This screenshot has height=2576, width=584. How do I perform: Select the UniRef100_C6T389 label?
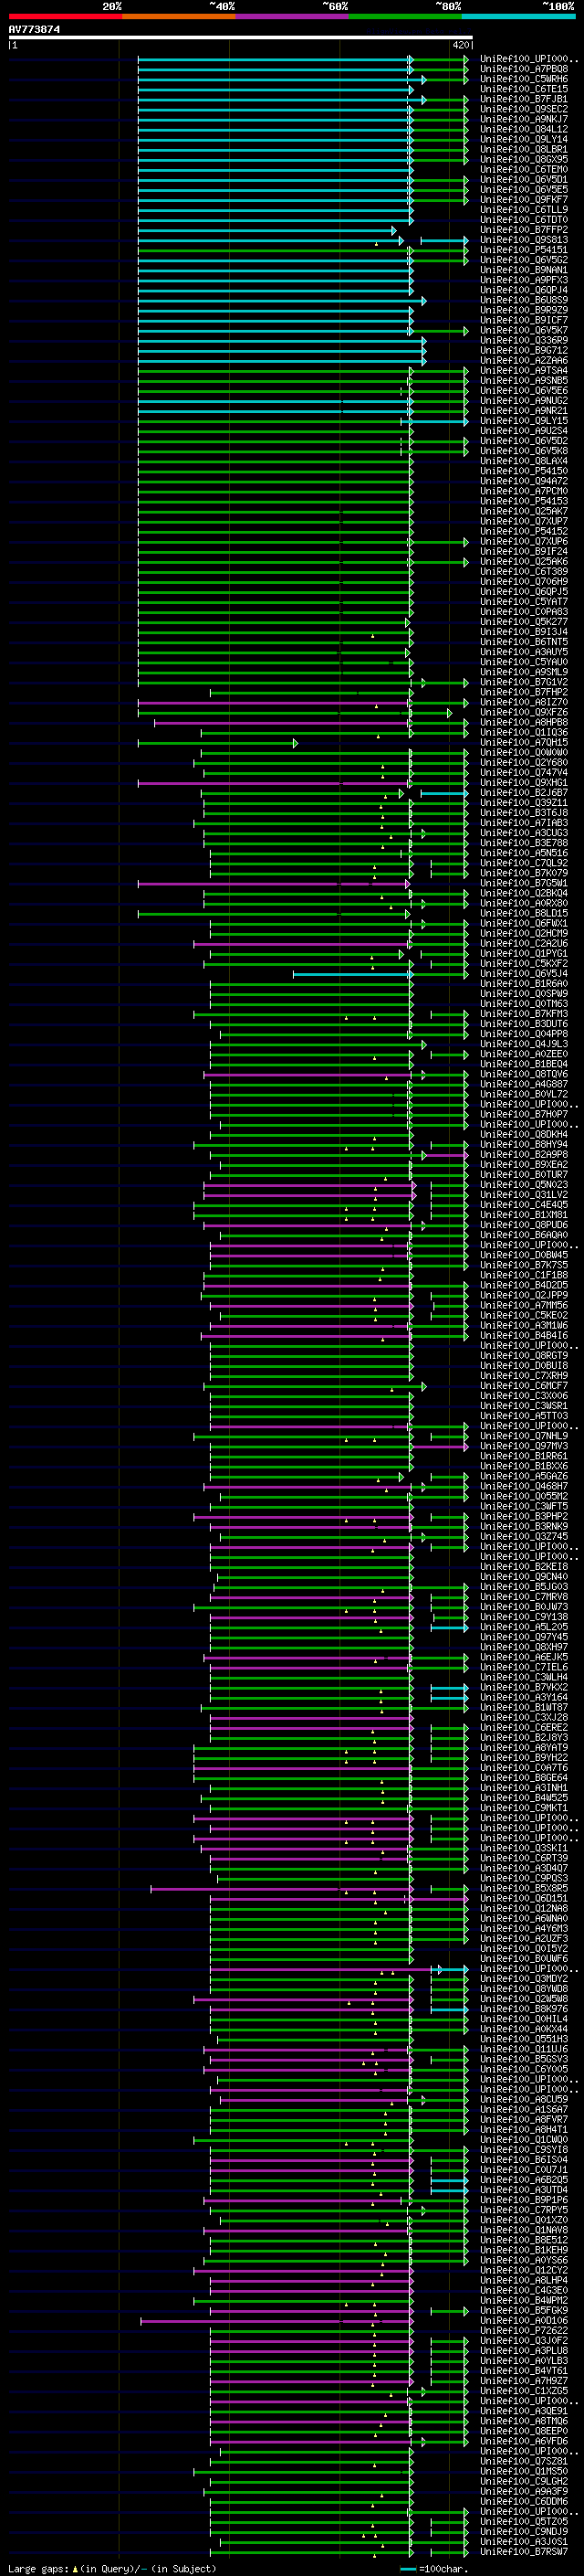click(524, 571)
